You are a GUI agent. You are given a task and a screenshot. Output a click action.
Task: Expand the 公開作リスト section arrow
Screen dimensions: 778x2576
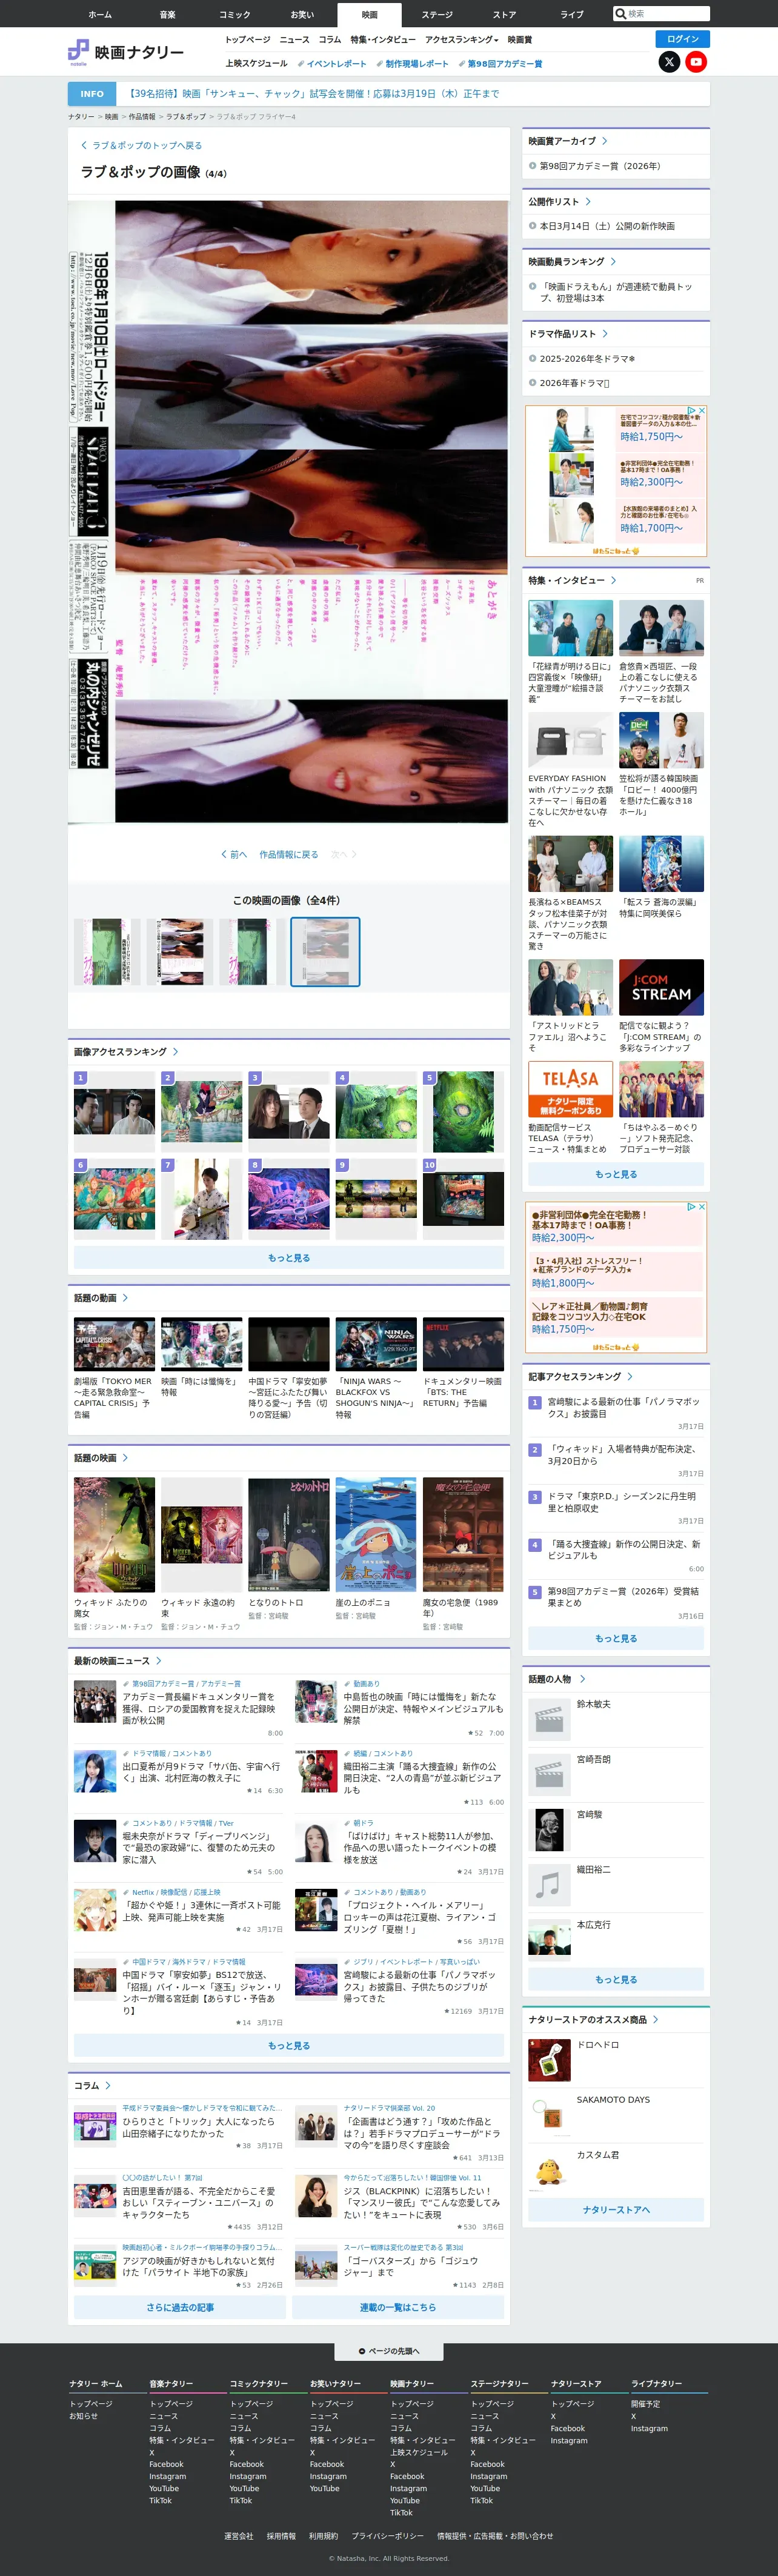(x=588, y=201)
